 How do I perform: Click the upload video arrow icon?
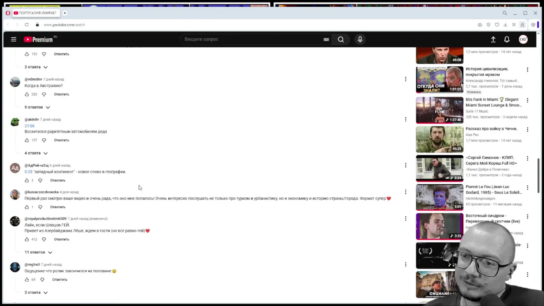tap(493, 40)
